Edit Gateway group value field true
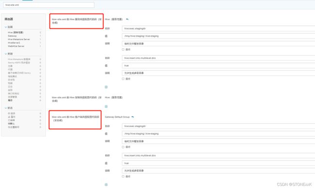The height and width of the screenshot is (188, 315). pyautogui.click(x=219, y=163)
